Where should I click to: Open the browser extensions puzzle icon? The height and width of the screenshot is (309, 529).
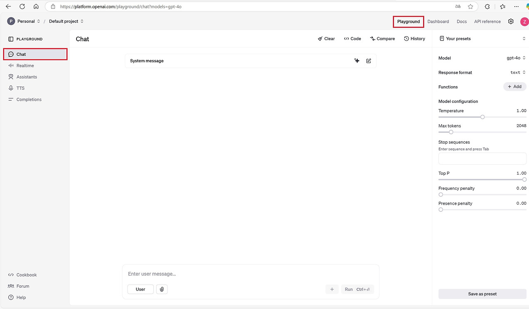coord(487,7)
